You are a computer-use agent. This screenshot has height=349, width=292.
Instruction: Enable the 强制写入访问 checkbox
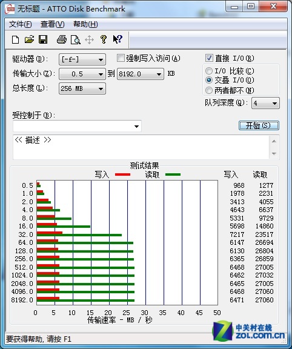point(121,58)
